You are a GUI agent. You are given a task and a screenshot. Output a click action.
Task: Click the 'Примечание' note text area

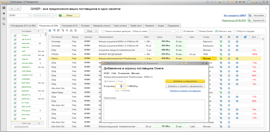tap(154, 110)
